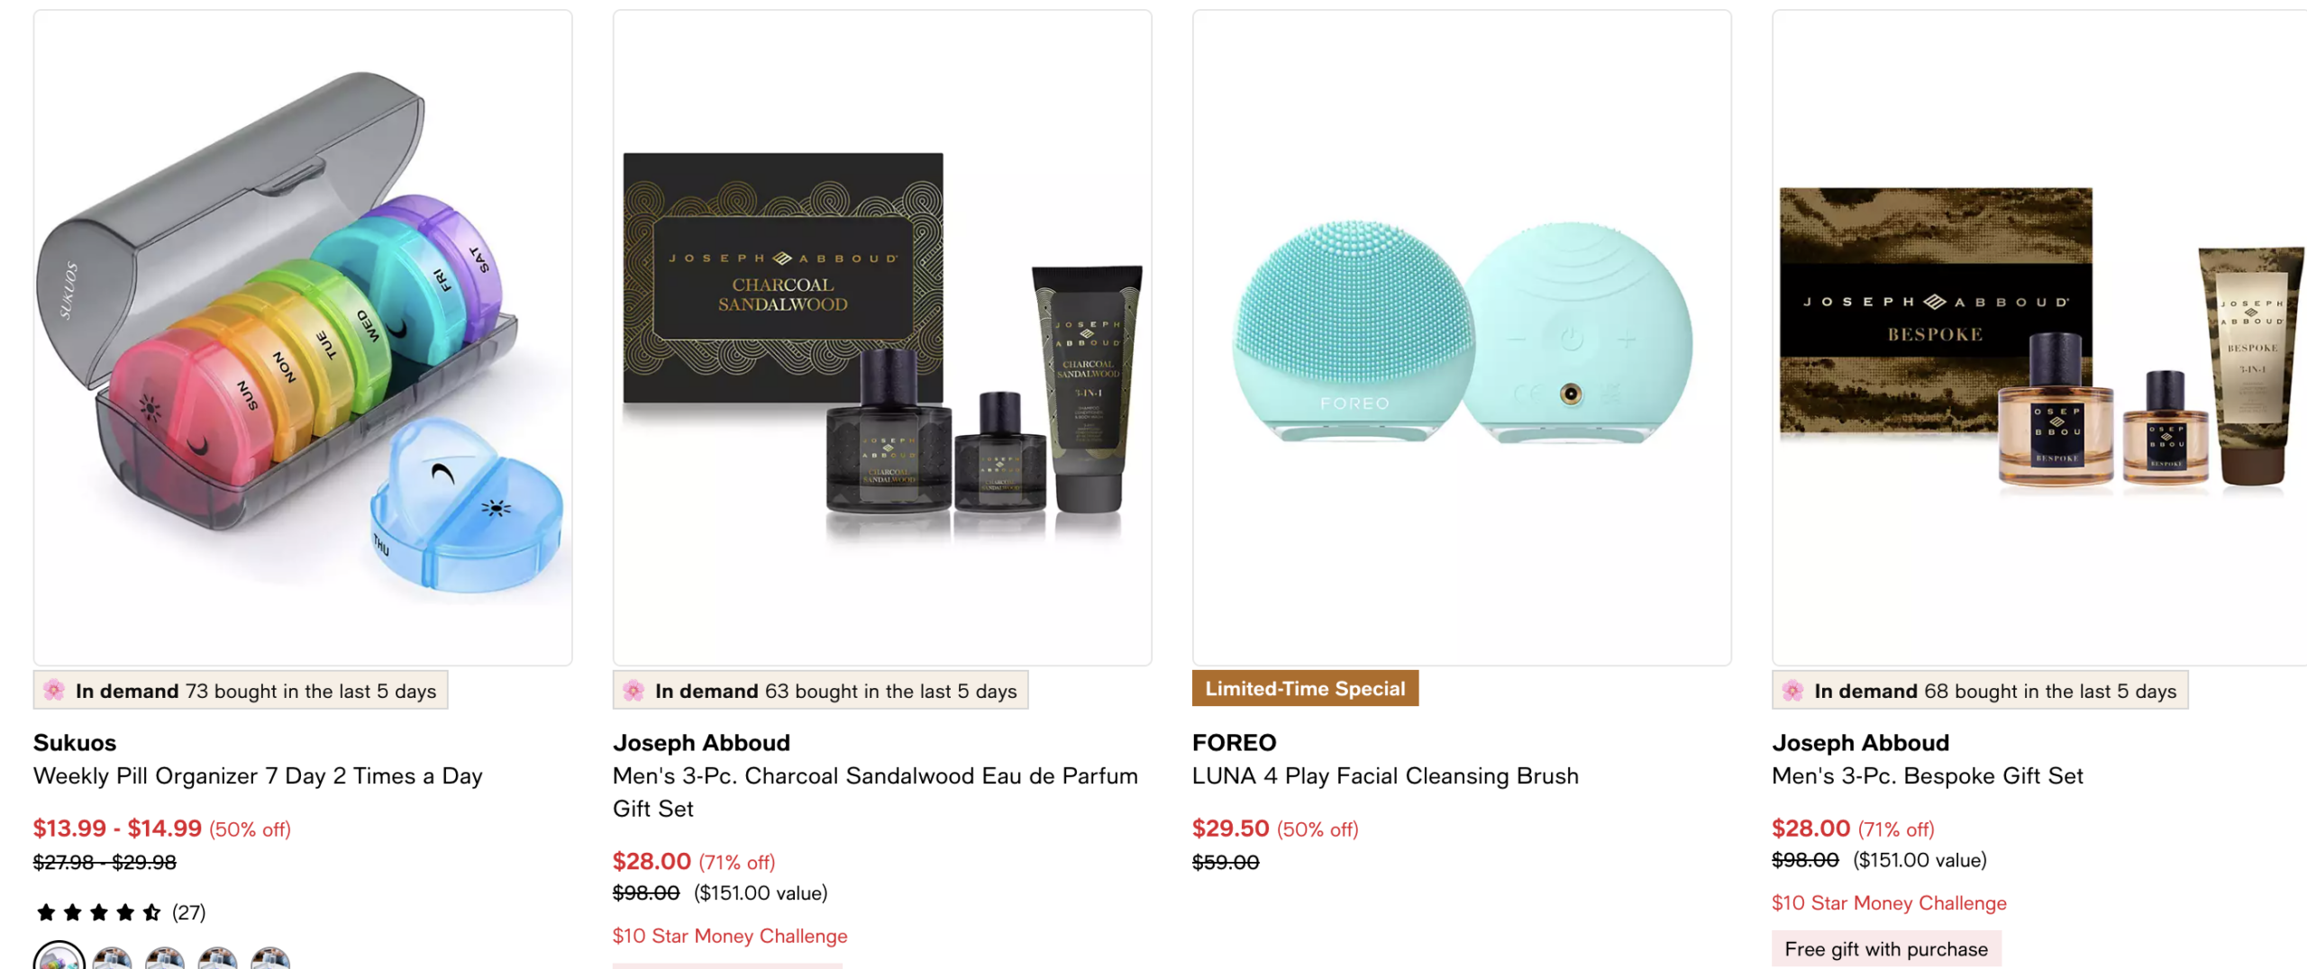Select the third pill organizer color swatch
Image resolution: width=2307 pixels, height=969 pixels.
tap(165, 958)
